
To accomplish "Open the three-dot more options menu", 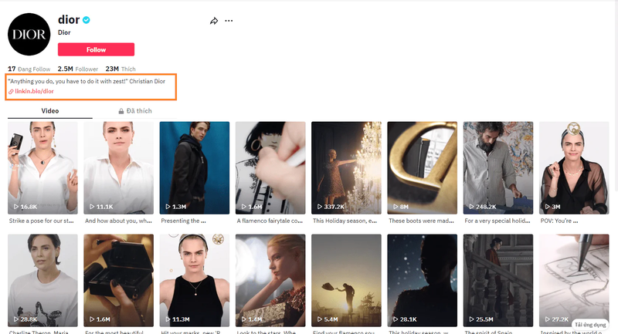I will click(x=229, y=21).
